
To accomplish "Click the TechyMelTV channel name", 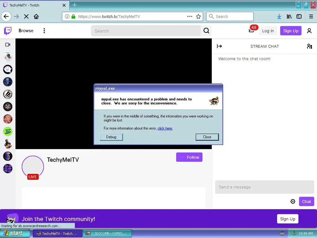I will [x=63, y=160].
